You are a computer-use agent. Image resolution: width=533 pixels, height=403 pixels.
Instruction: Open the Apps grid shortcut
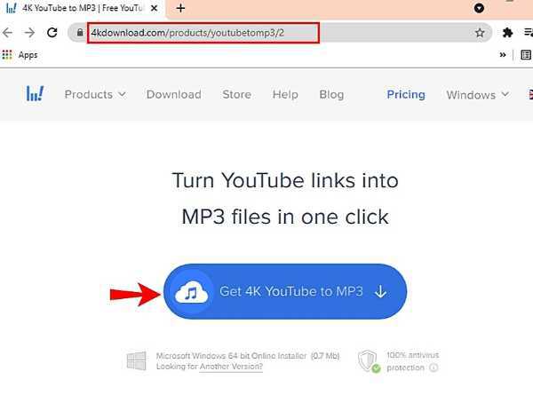pos(20,55)
